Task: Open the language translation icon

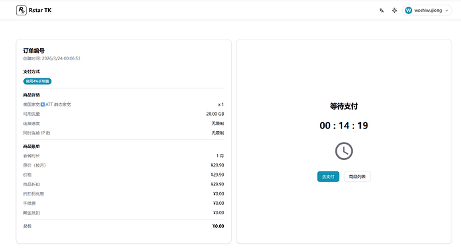Action: 381,10
